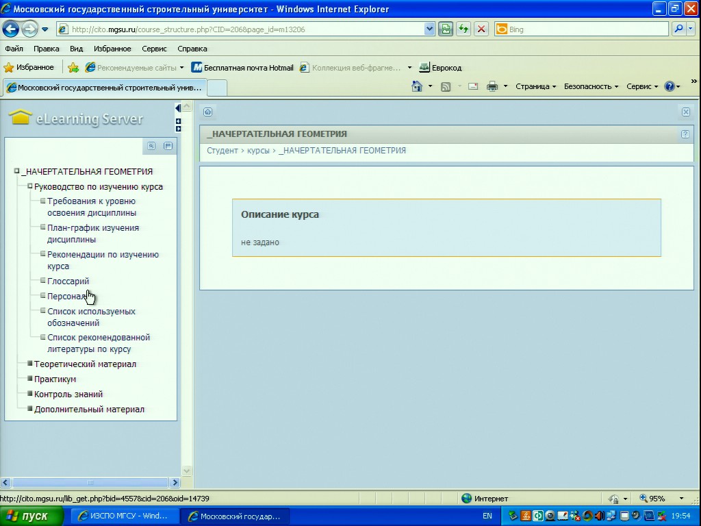Viewport: 701px width, 526px height.
Task: Select the Московский государственный строительный browser tab
Action: click(105, 88)
